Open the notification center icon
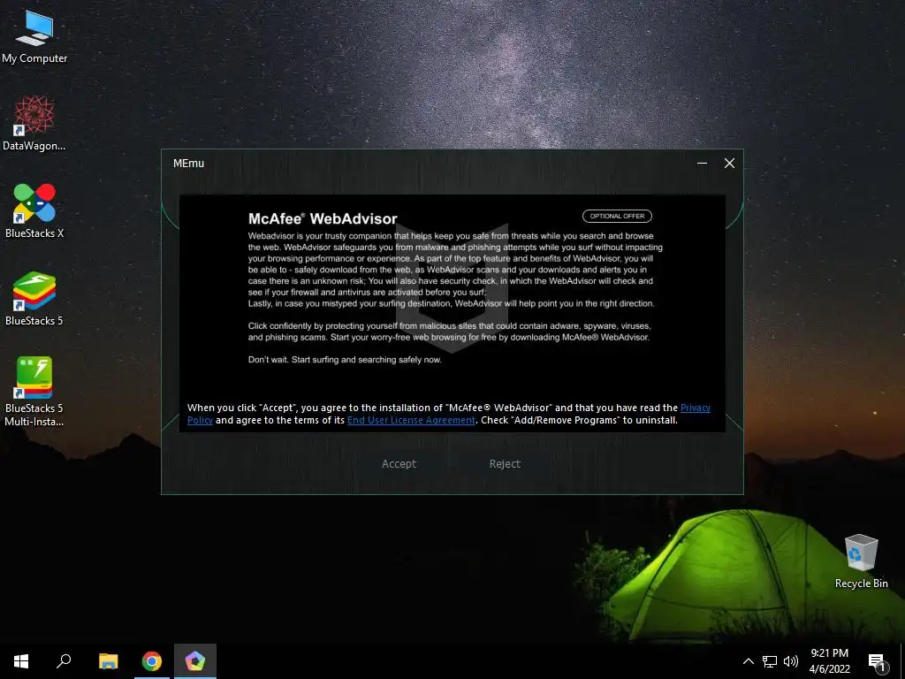 pos(878,661)
